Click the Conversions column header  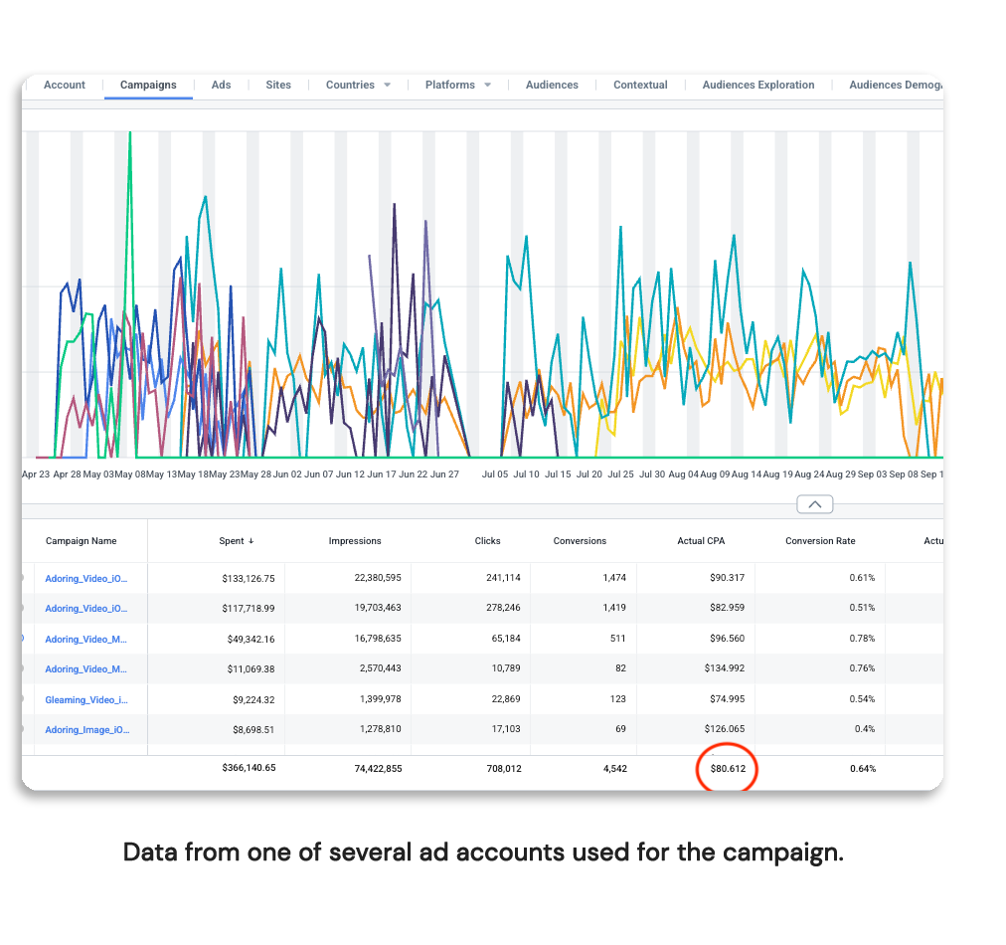[x=580, y=541]
